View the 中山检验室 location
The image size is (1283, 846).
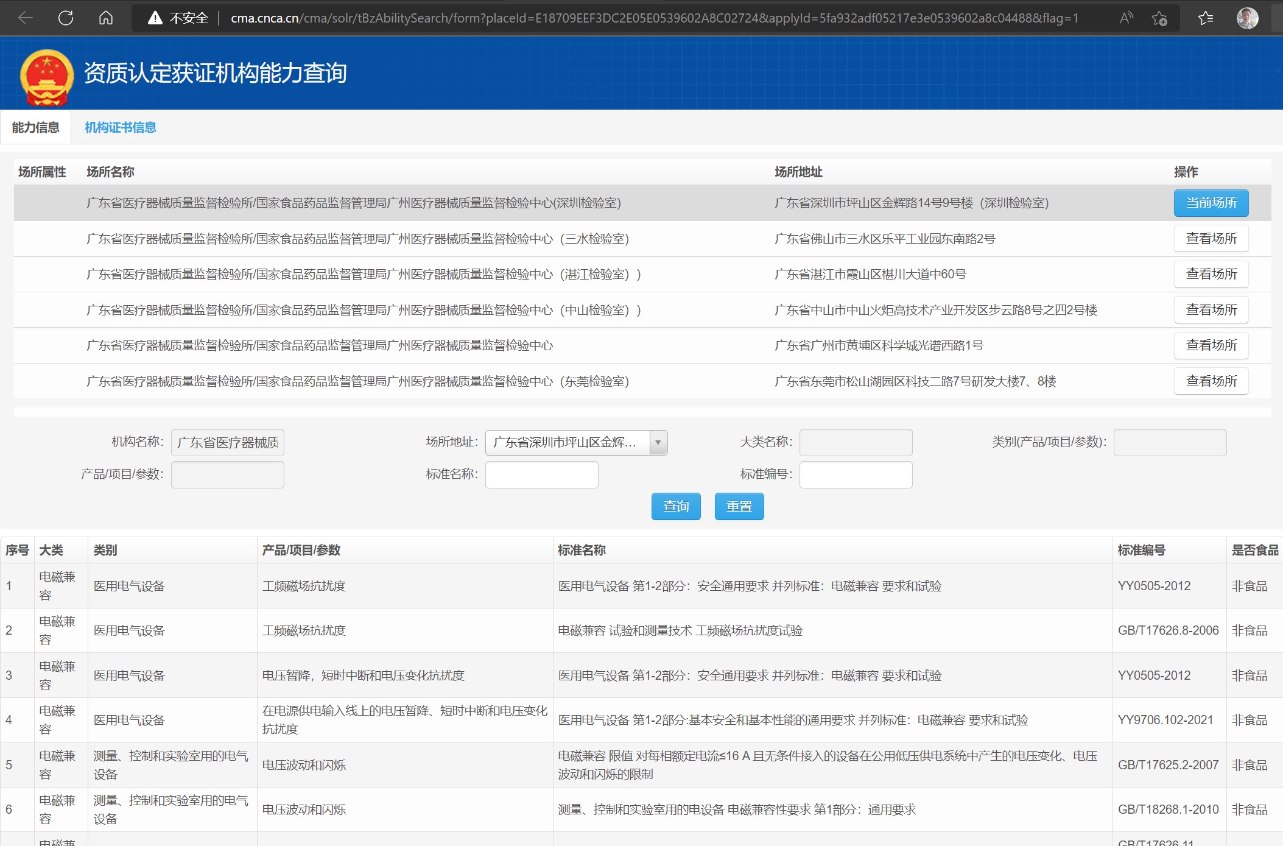point(1211,310)
